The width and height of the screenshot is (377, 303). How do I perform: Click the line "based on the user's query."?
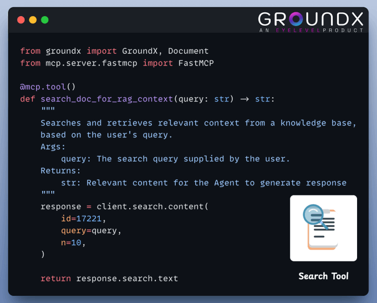pyautogui.click(x=106, y=135)
